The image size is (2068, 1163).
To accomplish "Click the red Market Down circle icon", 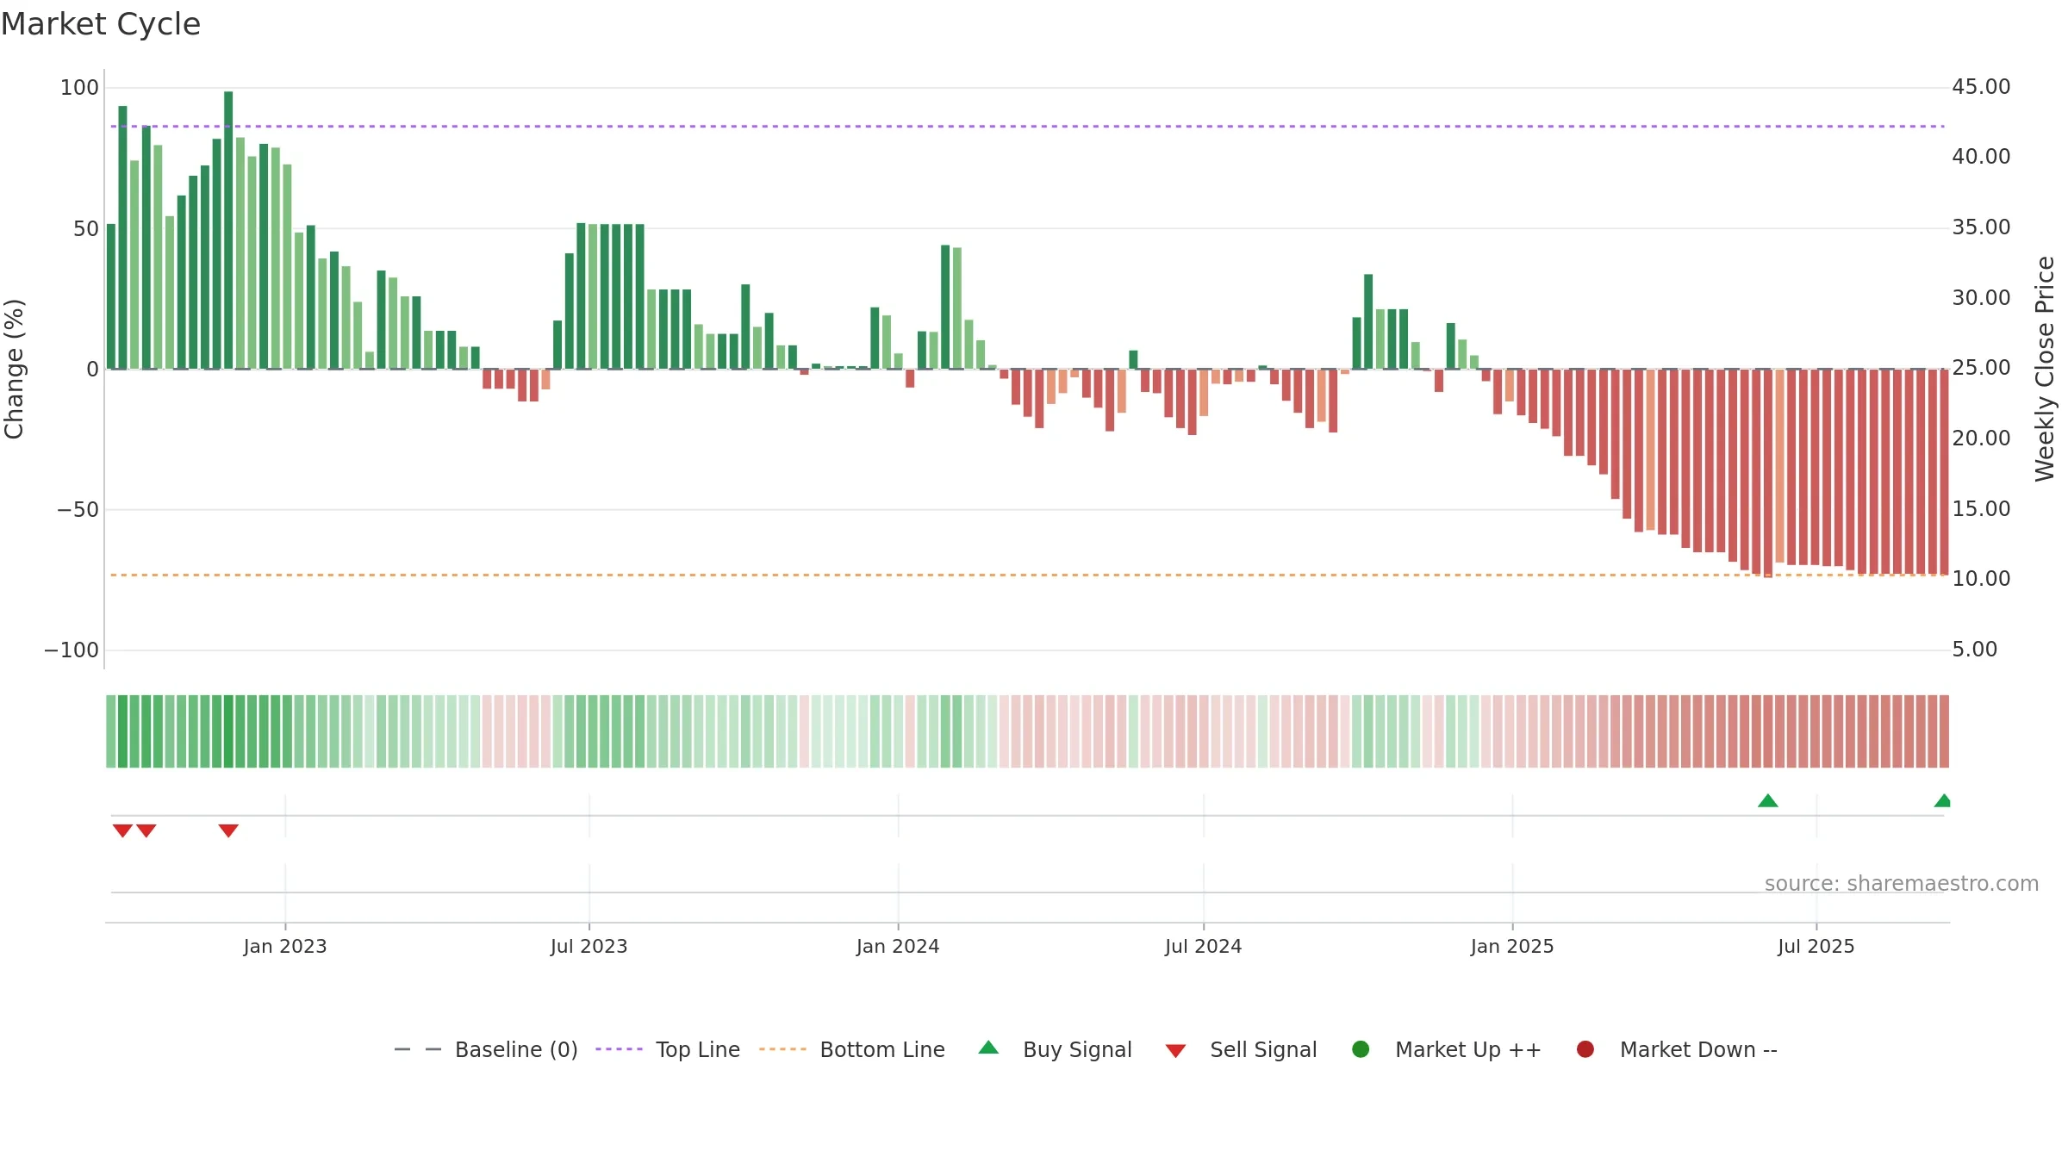I will (1585, 1049).
